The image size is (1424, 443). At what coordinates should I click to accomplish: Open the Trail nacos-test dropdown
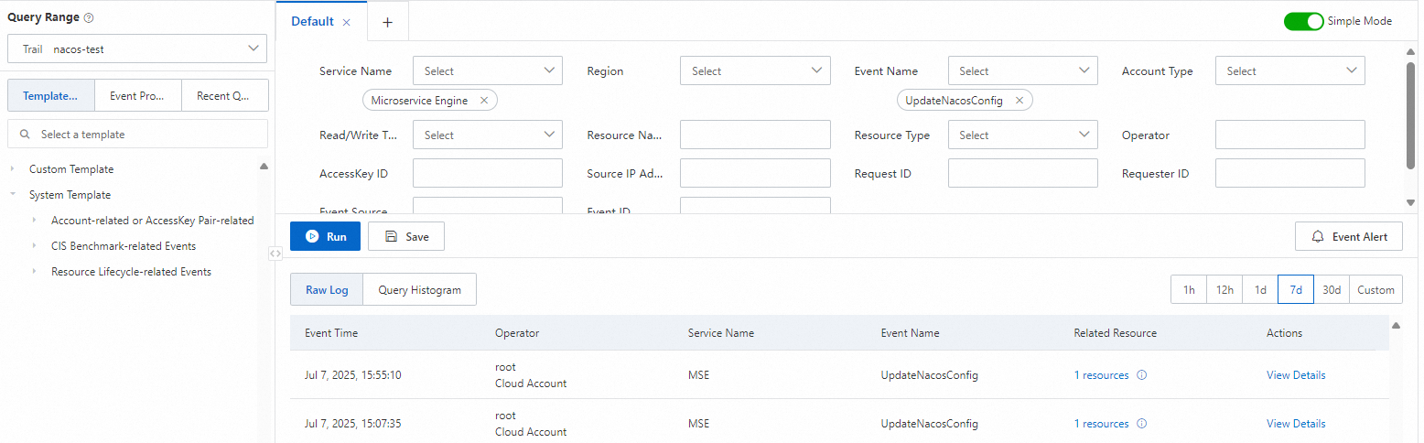(137, 49)
